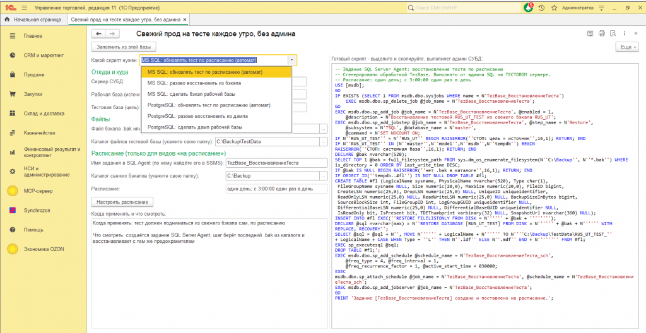Click the Готовый скрипт label text

click(407, 59)
